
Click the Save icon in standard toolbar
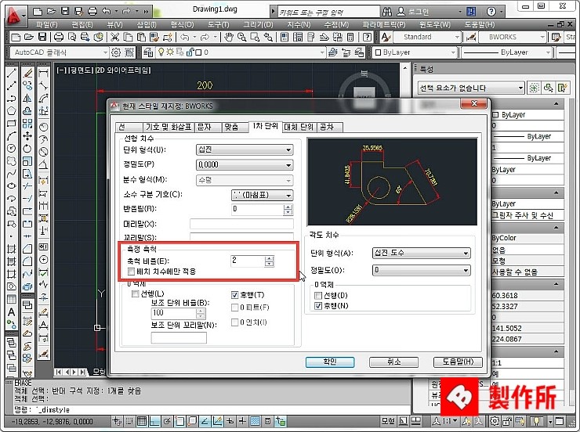[42, 37]
